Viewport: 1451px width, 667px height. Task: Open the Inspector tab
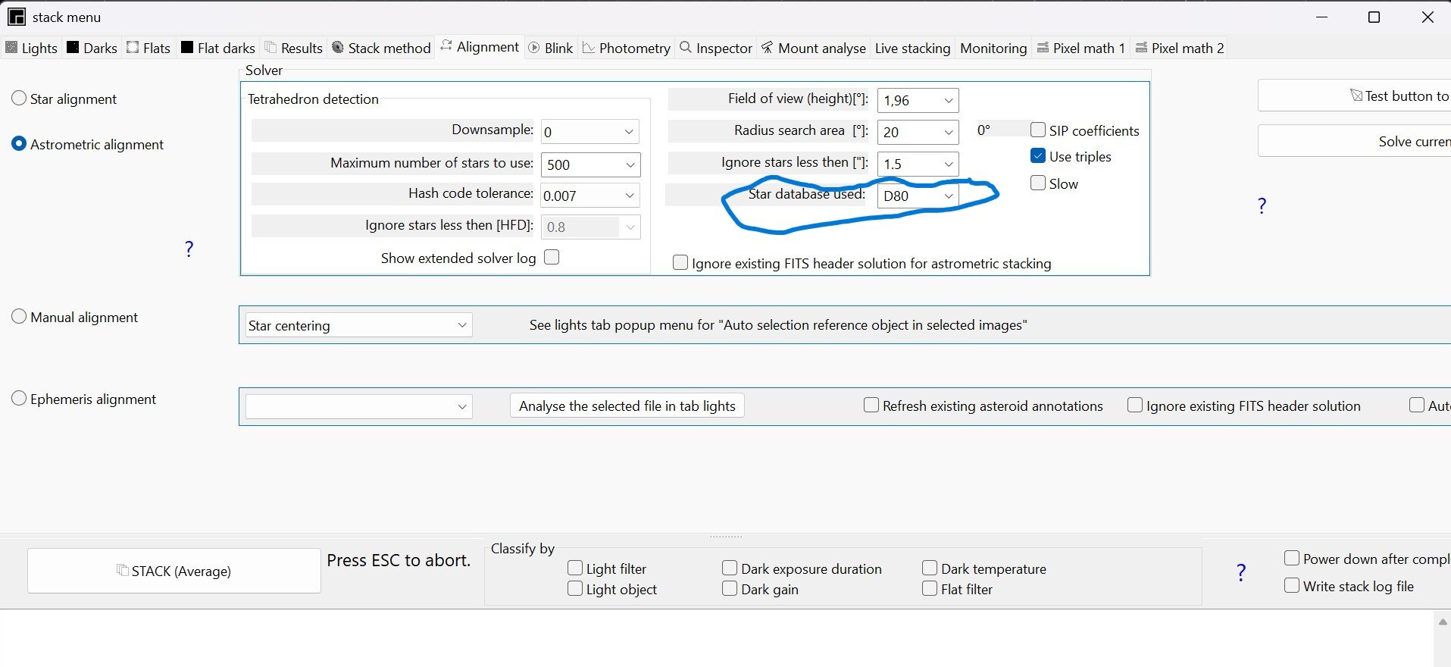coord(716,48)
